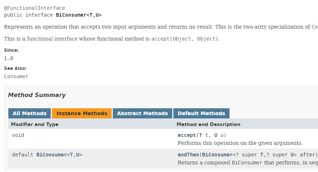318x172 pixels.
Task: Click the Method Summary heading
Action: (37, 95)
